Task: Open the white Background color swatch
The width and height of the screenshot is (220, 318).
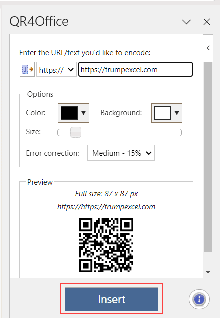Action: (162, 113)
